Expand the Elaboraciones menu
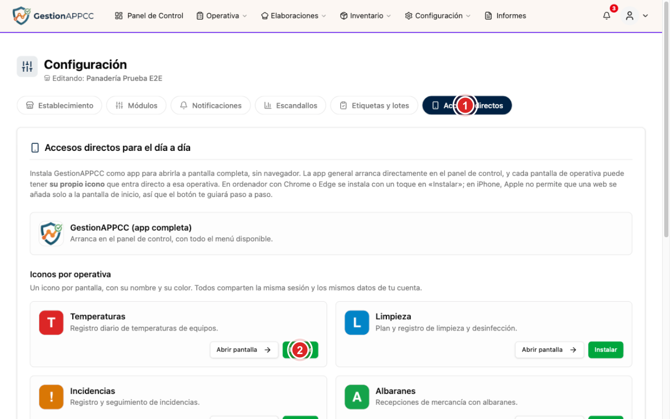 [294, 16]
